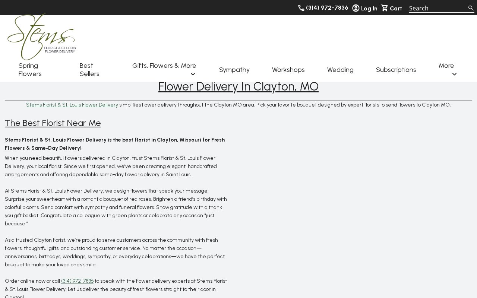Follow the Stems Florist & St. Louis Flower Delivery link
The width and height of the screenshot is (477, 298).
tap(72, 105)
